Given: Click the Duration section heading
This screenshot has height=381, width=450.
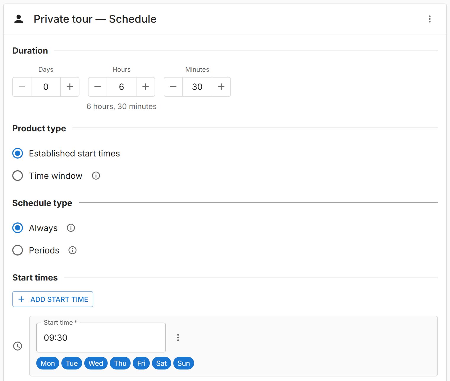Looking at the screenshot, I should (30, 51).
